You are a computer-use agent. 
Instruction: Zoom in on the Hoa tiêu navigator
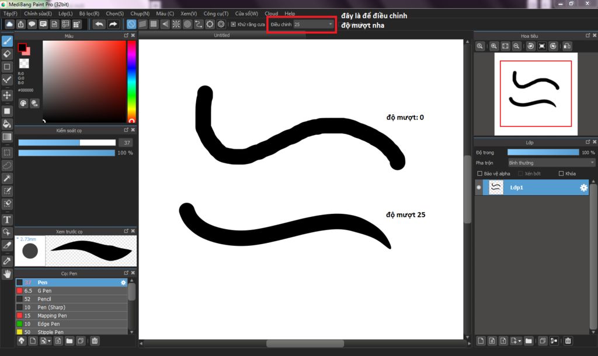[494, 46]
